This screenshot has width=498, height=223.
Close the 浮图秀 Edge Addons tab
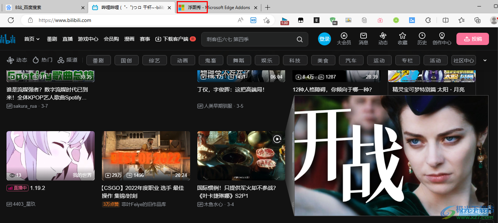pyautogui.click(x=256, y=8)
